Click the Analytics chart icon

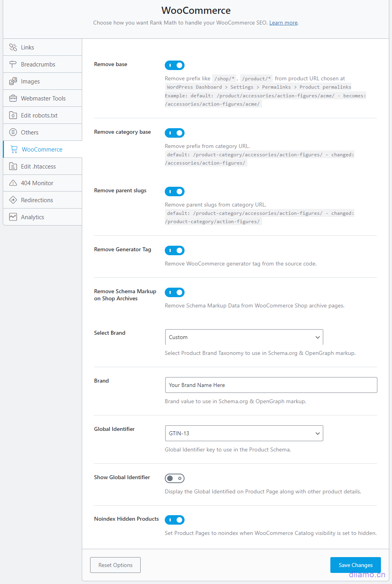(x=13, y=217)
